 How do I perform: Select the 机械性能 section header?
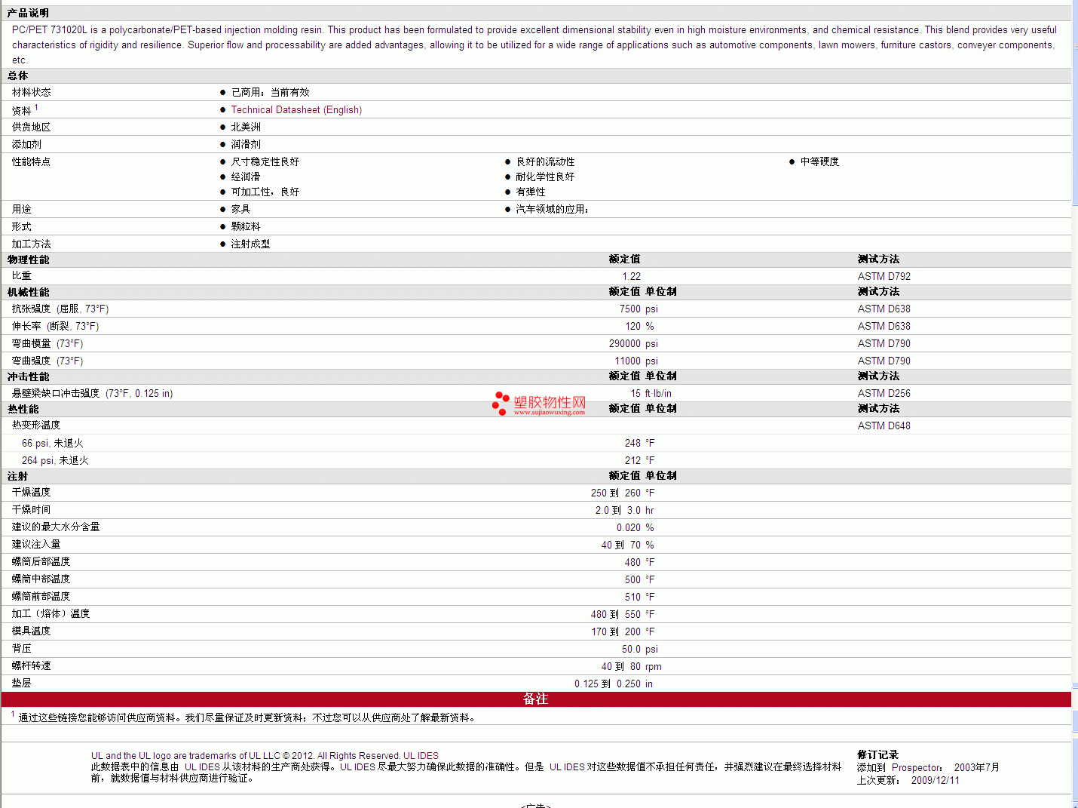[x=28, y=292]
